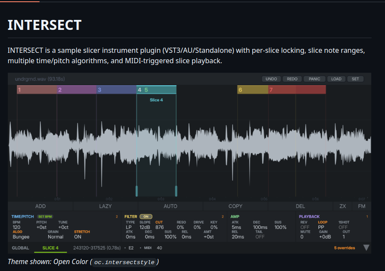The width and height of the screenshot is (385, 271).
Task: Activate the AUTO slice tool
Action: tap(171, 206)
